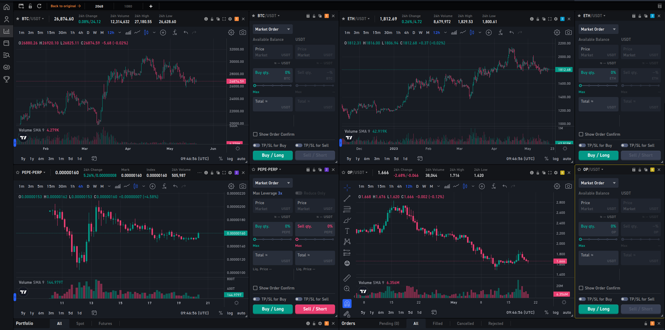Click buy quantity slider in OP panel
This screenshot has width=665, height=330.
coord(598,240)
